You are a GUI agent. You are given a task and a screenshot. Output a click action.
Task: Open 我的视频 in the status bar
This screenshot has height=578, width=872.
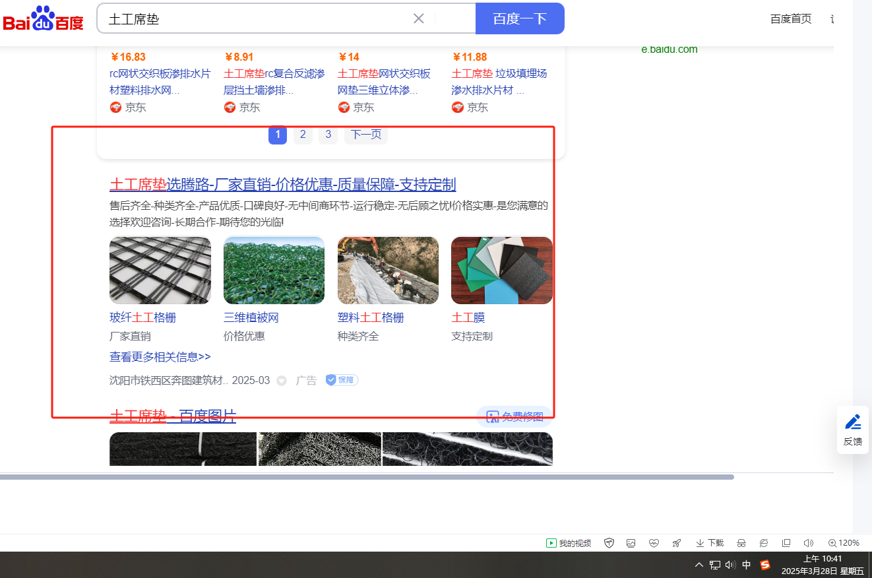568,543
